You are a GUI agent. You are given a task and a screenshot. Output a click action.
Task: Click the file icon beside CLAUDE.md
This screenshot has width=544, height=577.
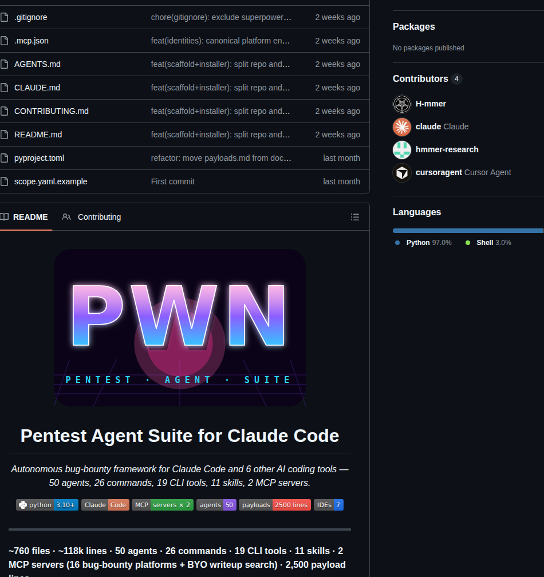pos(4,88)
